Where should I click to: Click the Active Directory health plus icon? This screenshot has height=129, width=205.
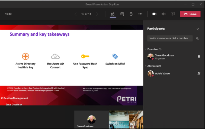click(25, 56)
